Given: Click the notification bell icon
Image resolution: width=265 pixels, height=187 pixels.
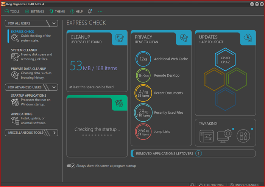Looking at the screenshot, I should coord(90,11).
